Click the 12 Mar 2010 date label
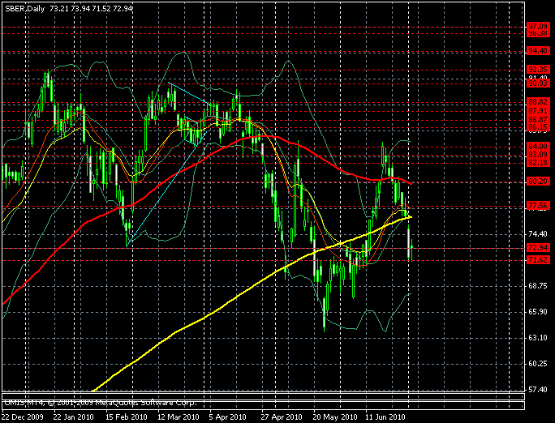Image resolution: width=555 pixels, height=423 pixels. pyautogui.click(x=179, y=417)
